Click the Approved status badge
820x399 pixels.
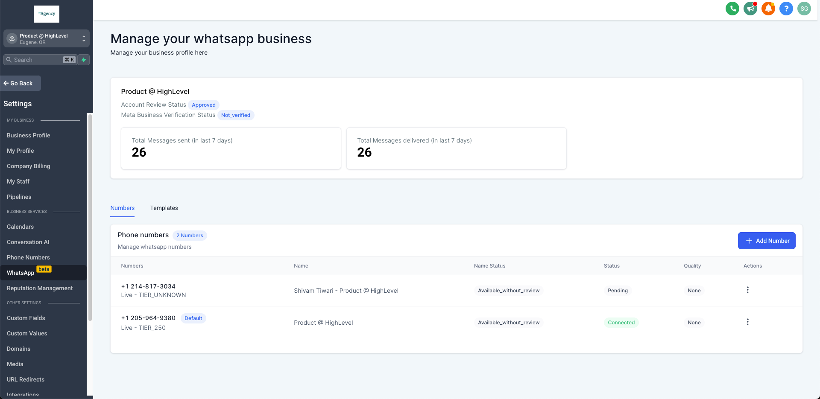204,105
